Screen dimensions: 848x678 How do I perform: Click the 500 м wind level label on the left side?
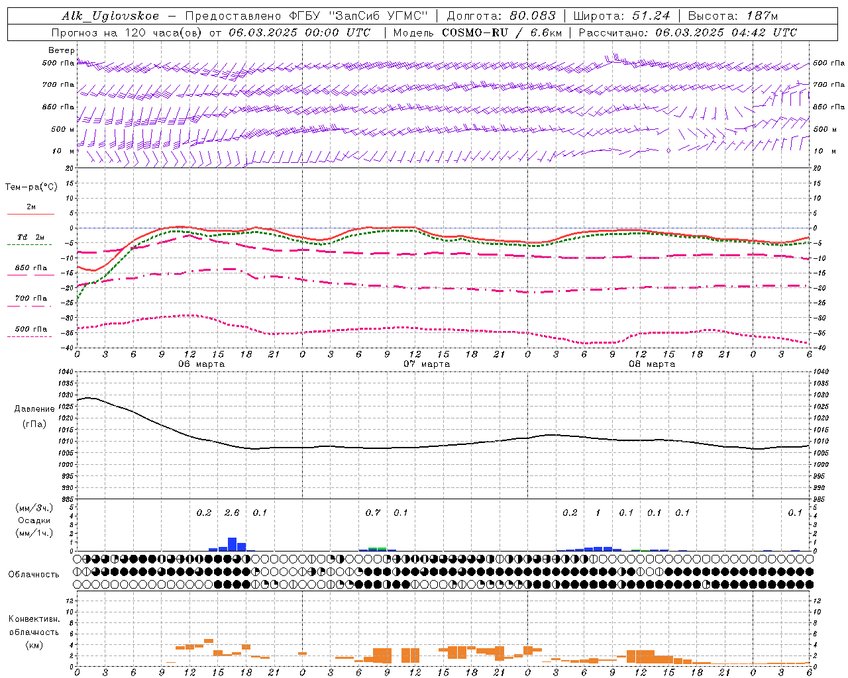click(62, 130)
